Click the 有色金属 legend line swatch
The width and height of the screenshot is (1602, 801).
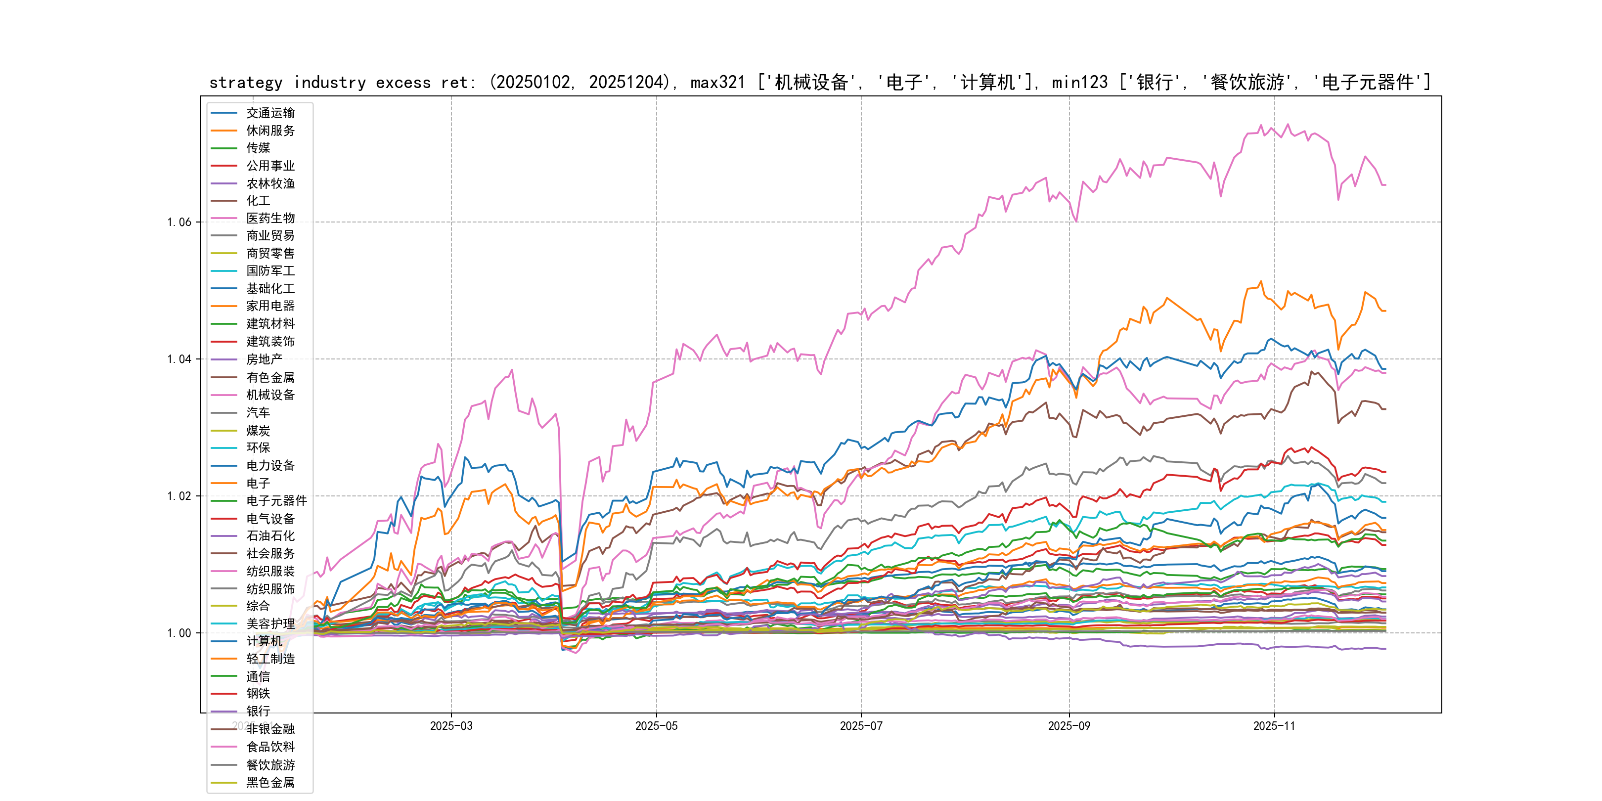click(224, 377)
